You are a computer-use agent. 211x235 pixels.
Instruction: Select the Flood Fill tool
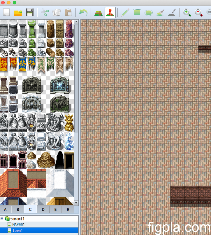point(160,13)
